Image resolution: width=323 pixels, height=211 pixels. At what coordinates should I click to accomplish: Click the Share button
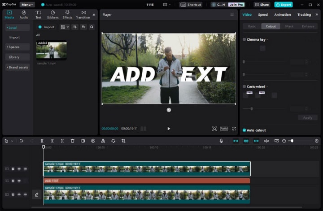pyautogui.click(x=262, y=4)
